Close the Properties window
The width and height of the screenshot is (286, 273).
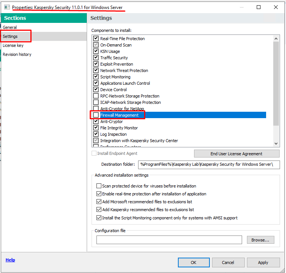276,7
